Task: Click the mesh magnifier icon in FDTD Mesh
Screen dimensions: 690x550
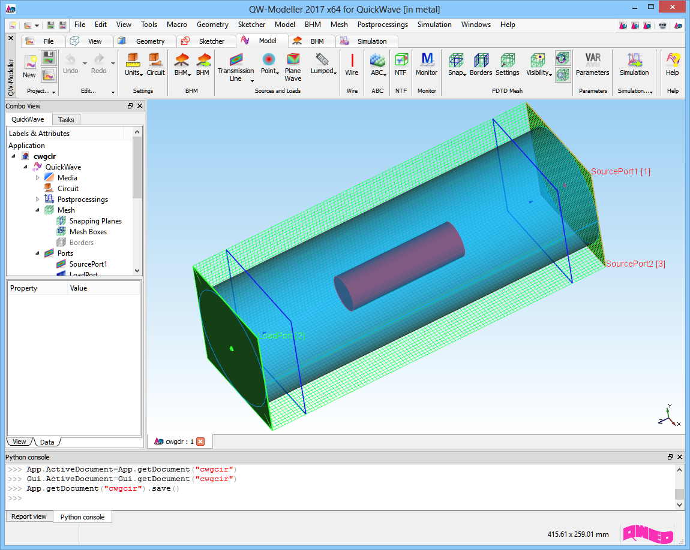Action: [563, 75]
